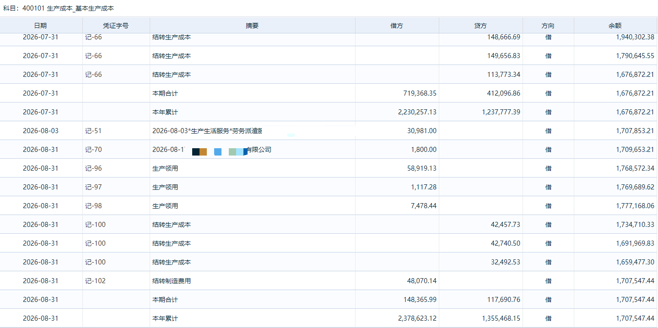Open voucher 记-102
The width and height of the screenshot is (658, 328).
(95, 281)
